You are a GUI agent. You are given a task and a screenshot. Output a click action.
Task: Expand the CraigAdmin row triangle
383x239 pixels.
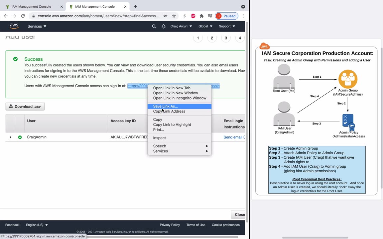click(x=11, y=137)
